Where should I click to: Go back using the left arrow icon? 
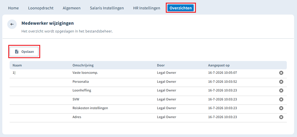point(12,24)
